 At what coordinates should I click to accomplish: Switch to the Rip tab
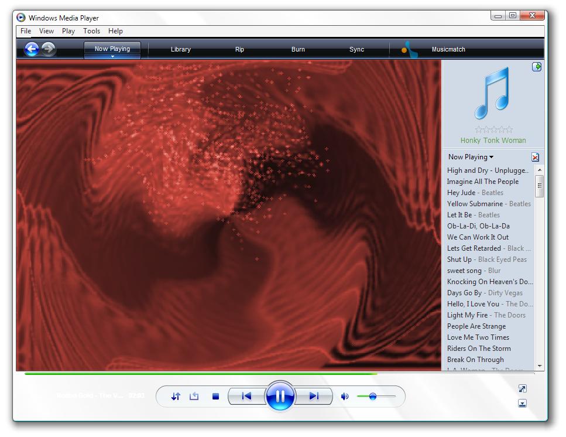239,49
